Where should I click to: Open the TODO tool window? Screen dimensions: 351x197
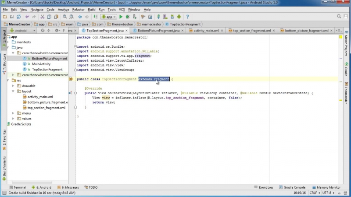tap(91, 187)
